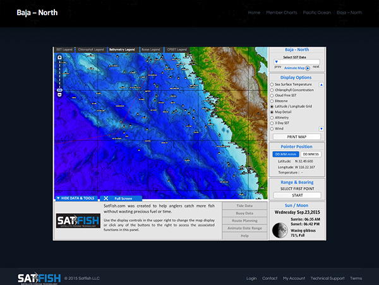Click the PRINT MAP button
Image resolution: width=379 pixels, height=285 pixels.
297,137
